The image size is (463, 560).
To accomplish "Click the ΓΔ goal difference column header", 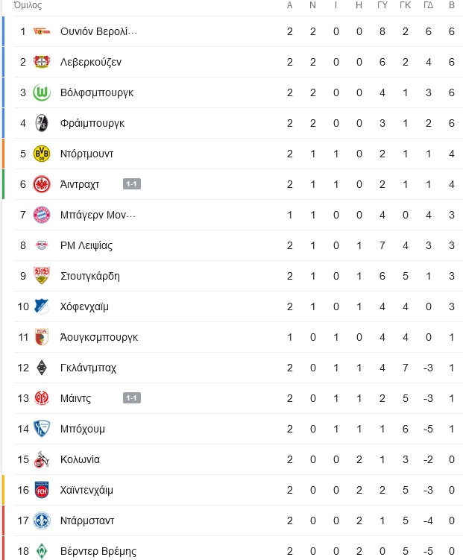I will coord(429,5).
